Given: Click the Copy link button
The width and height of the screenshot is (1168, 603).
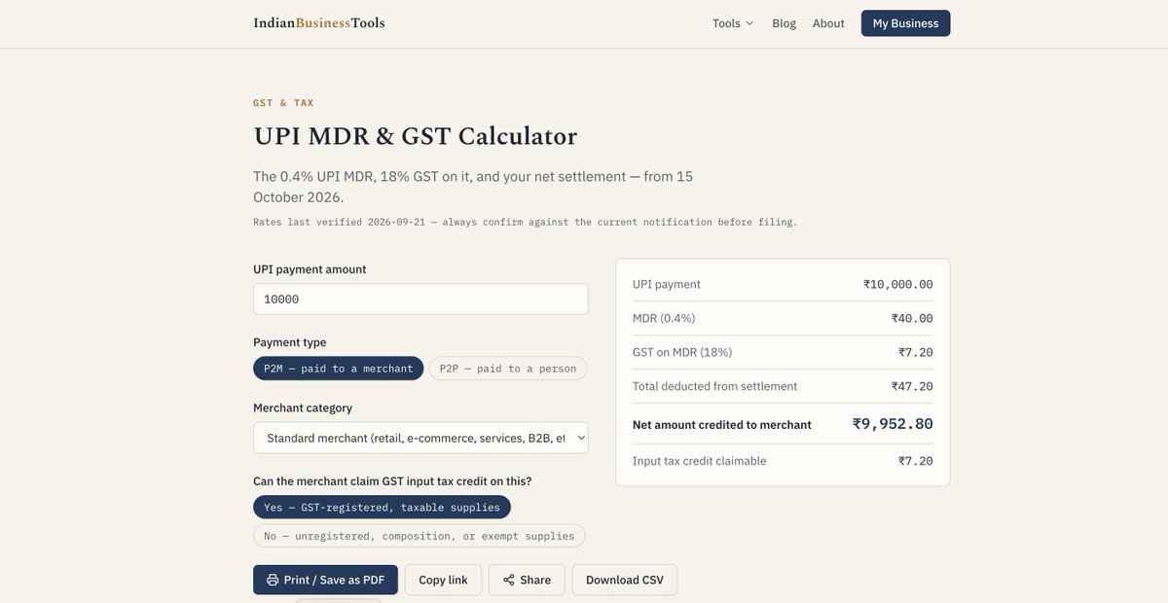Looking at the screenshot, I should (x=443, y=580).
